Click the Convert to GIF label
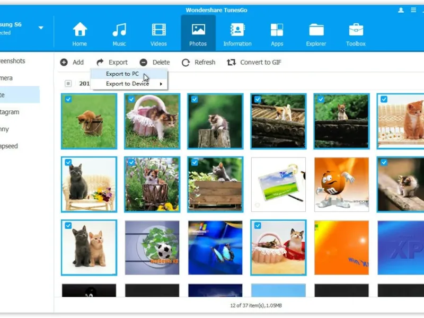This screenshot has height=318, width=424. click(x=261, y=63)
